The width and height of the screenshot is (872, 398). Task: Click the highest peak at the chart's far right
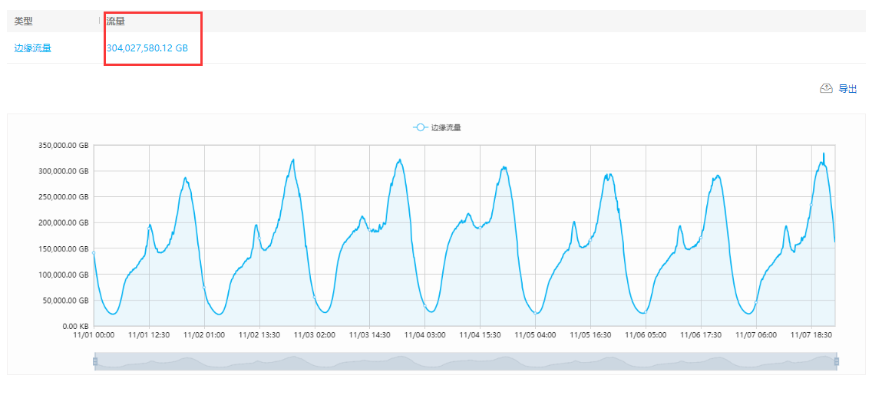tap(824, 153)
